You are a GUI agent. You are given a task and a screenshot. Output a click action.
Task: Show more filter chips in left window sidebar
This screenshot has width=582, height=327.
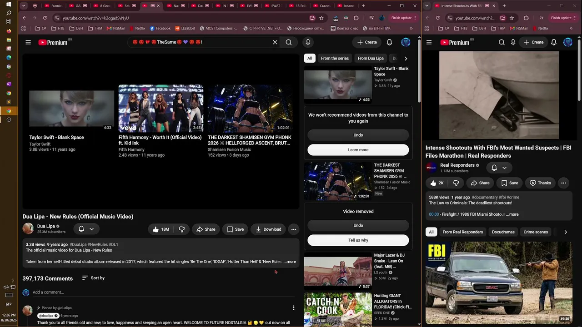406,58
